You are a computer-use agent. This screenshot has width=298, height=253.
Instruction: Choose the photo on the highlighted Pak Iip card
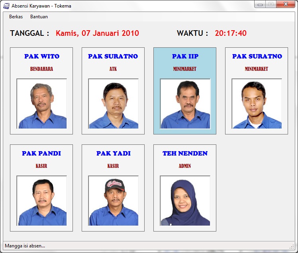[x=185, y=104]
